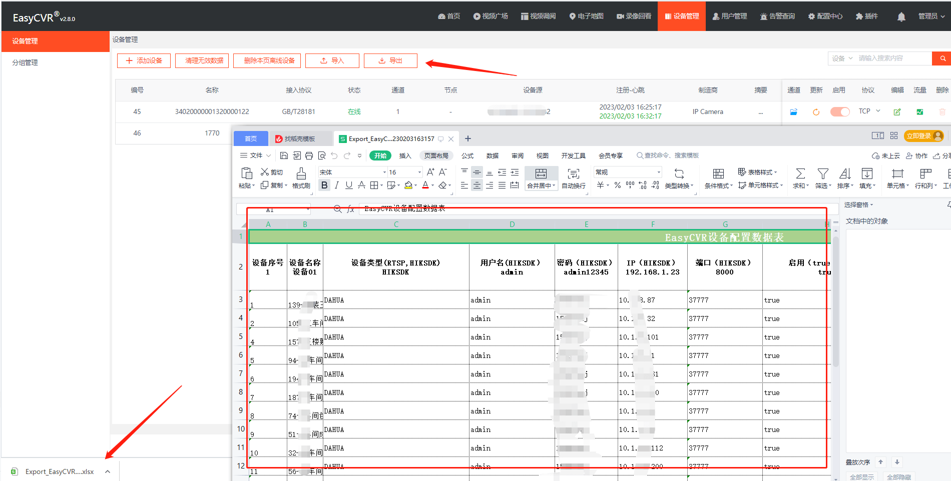Click the 删除本页离线设备 button
951x481 pixels.
(x=267, y=60)
